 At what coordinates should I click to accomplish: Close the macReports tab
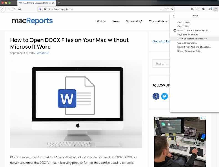(x=53, y=3)
